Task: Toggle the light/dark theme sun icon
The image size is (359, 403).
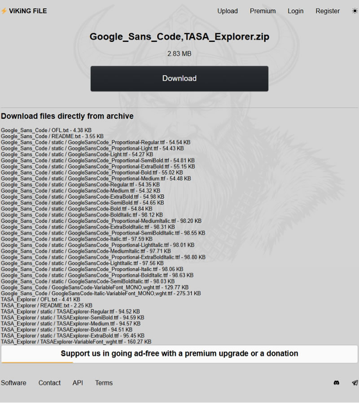Action: [x=355, y=11]
